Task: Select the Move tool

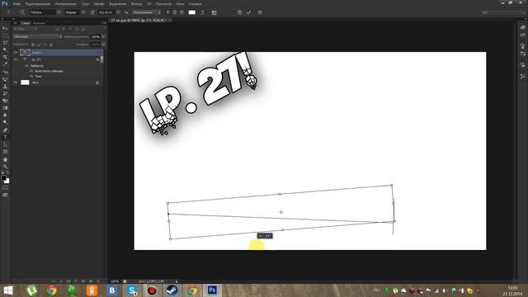Action: coord(5,28)
